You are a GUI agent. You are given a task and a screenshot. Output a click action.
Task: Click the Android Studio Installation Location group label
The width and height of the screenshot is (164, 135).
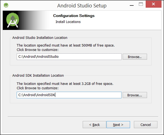[40, 38]
